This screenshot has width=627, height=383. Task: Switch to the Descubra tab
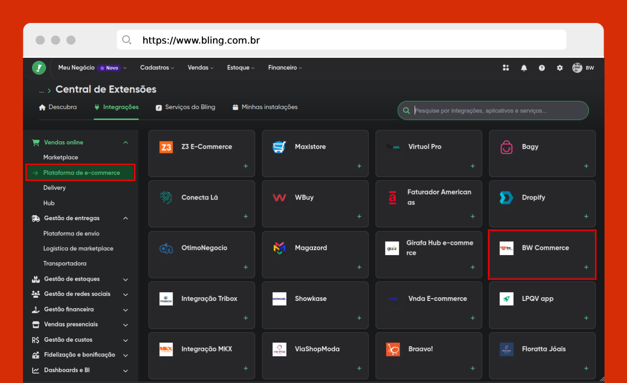pyautogui.click(x=58, y=107)
